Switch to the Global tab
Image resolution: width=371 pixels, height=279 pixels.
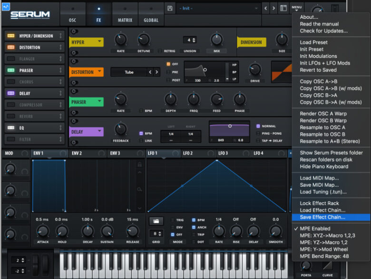(151, 14)
